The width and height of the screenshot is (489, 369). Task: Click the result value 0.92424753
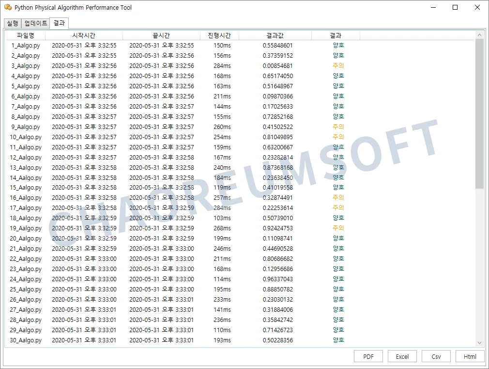277,228
